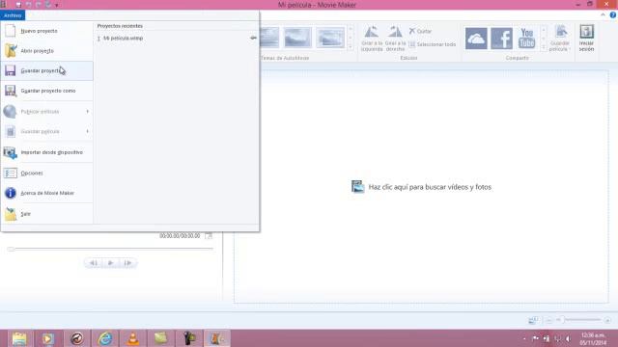Viewport: 618px width, 347px height.
Task: Open the Archivo file tab
Action: pos(13,15)
